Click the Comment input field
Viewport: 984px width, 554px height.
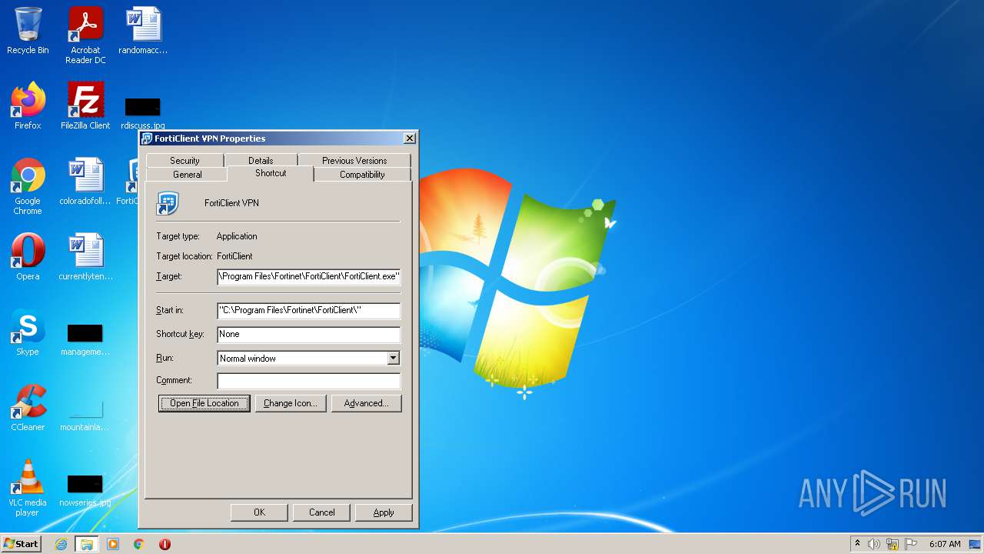(309, 381)
